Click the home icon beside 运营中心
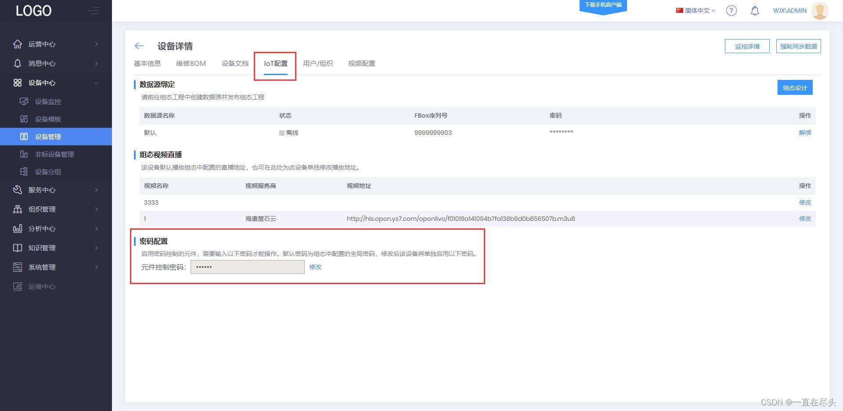Image resolution: width=843 pixels, height=411 pixels. (18, 44)
